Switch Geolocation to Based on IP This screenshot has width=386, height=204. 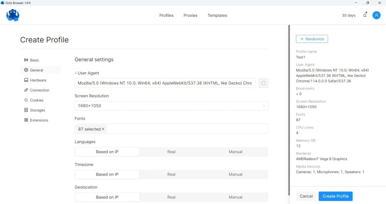point(107,197)
